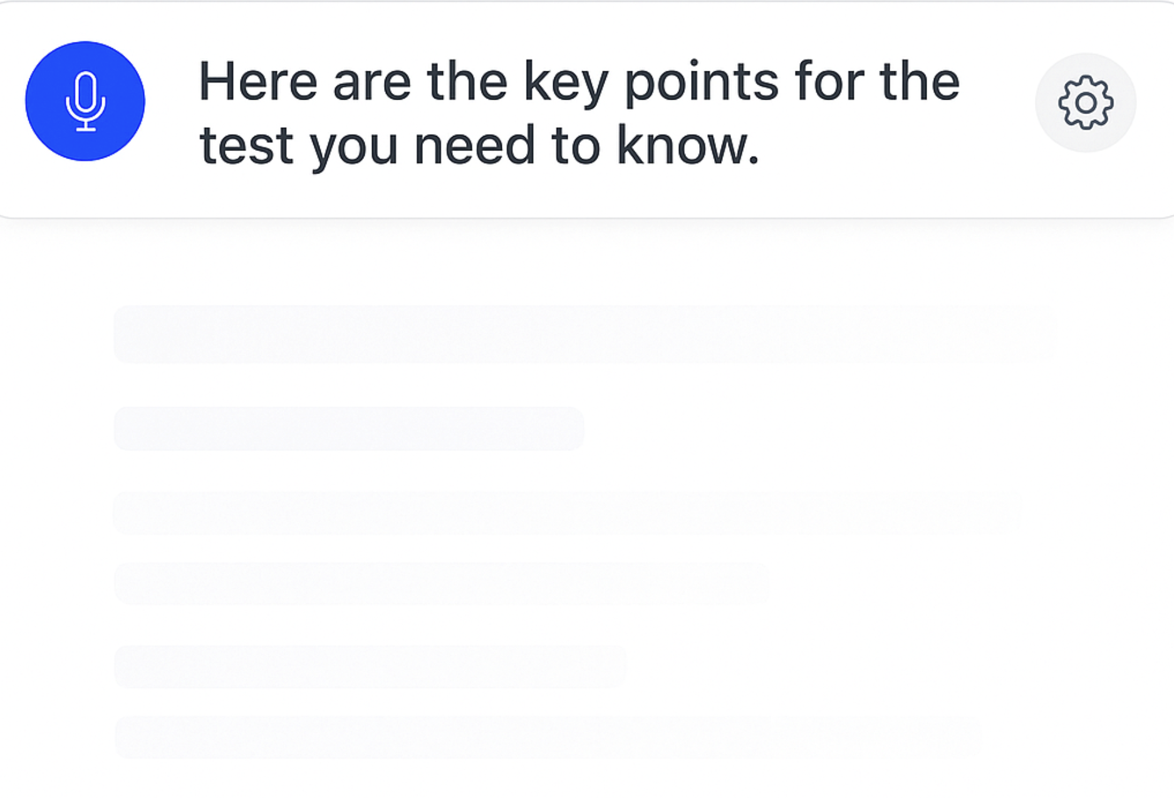
Task: Click the fifth loading placeholder bar
Action: 370,666
